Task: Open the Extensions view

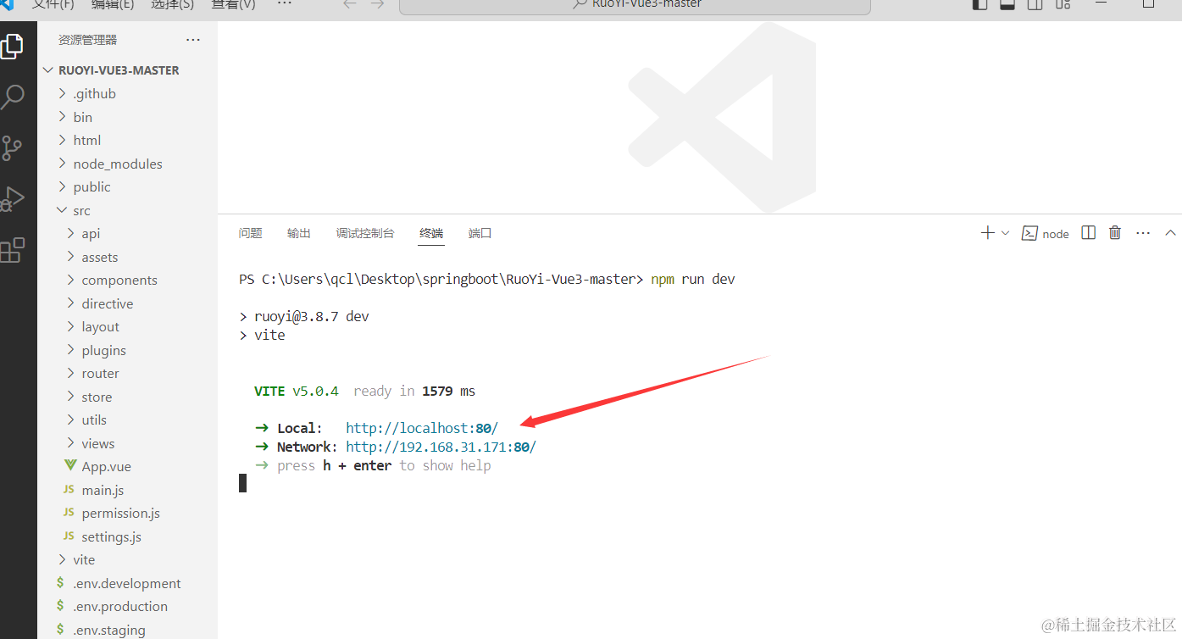Action: pos(13,250)
